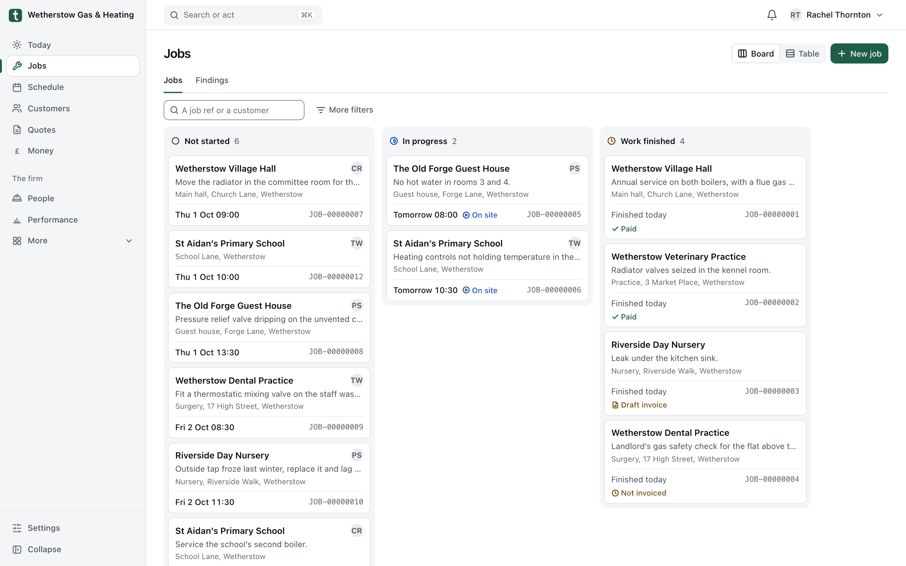Switch to Board view
Image resolution: width=906 pixels, height=566 pixels.
click(x=756, y=53)
